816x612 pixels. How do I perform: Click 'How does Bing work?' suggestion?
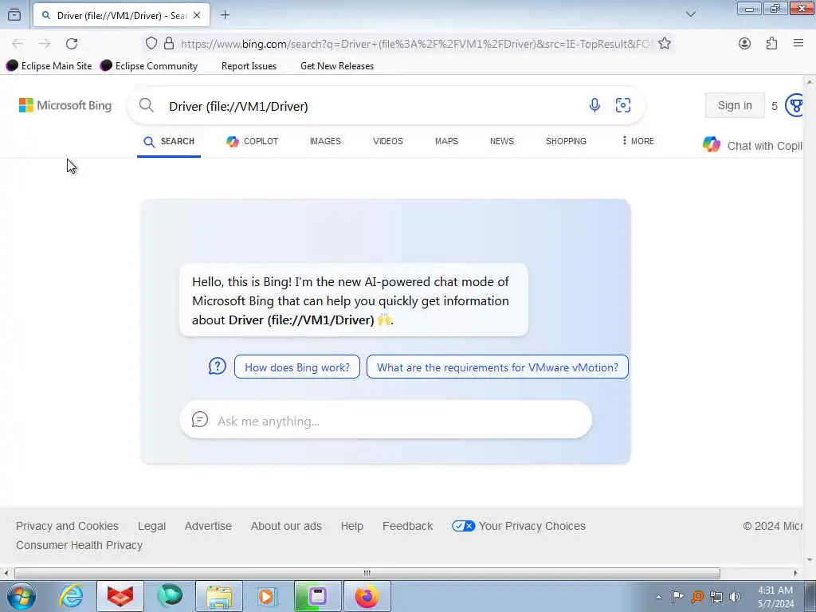click(x=296, y=367)
